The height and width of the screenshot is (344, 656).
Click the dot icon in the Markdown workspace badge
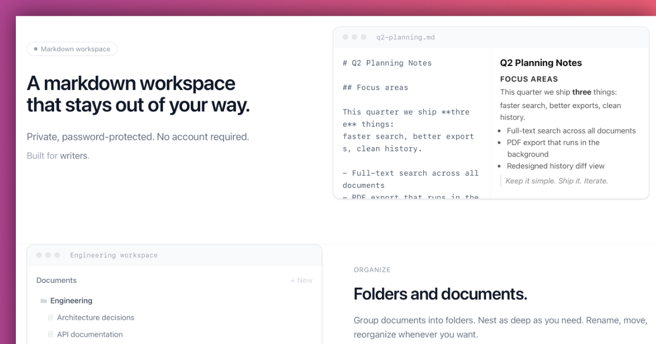coord(36,49)
